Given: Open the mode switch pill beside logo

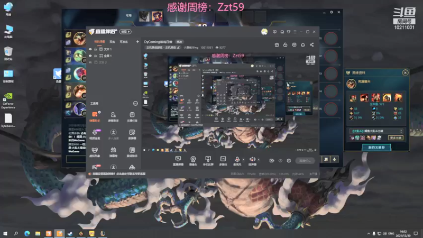Looking at the screenshot, I should (125, 32).
